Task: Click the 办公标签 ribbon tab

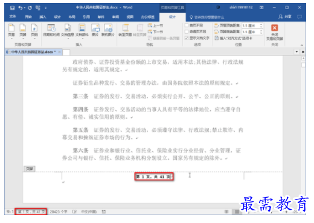Action: coord(148,17)
